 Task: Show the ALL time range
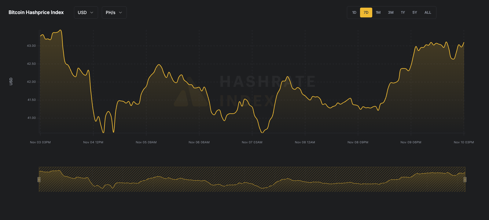[428, 13]
